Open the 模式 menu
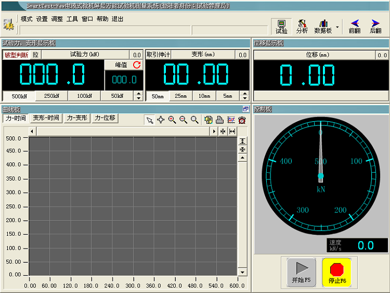Viewport: 390px width, 293px height. (27, 19)
